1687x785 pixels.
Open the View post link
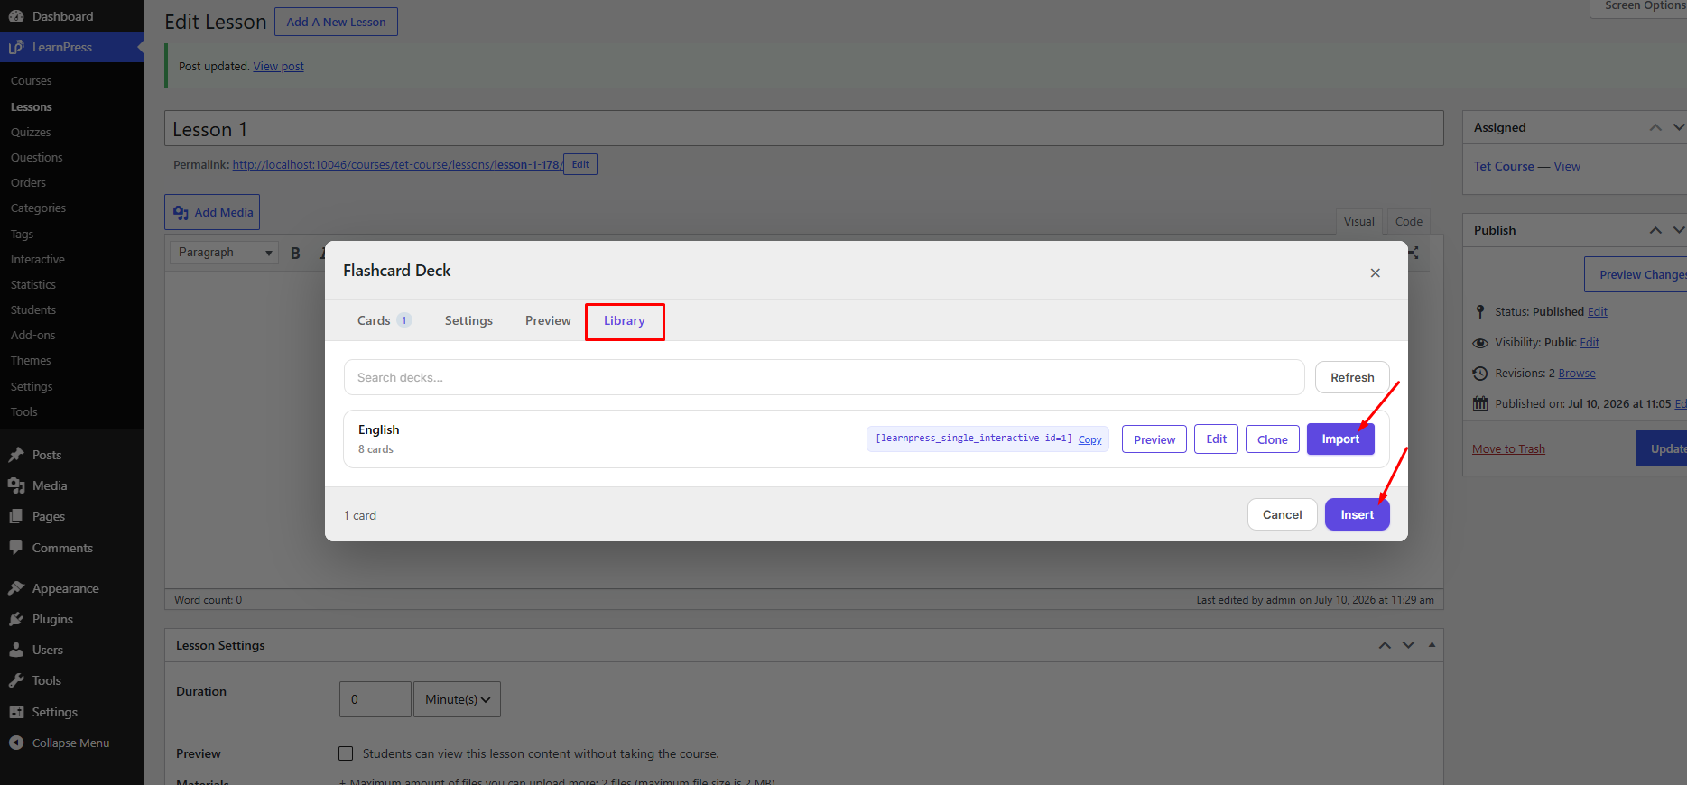coord(279,67)
